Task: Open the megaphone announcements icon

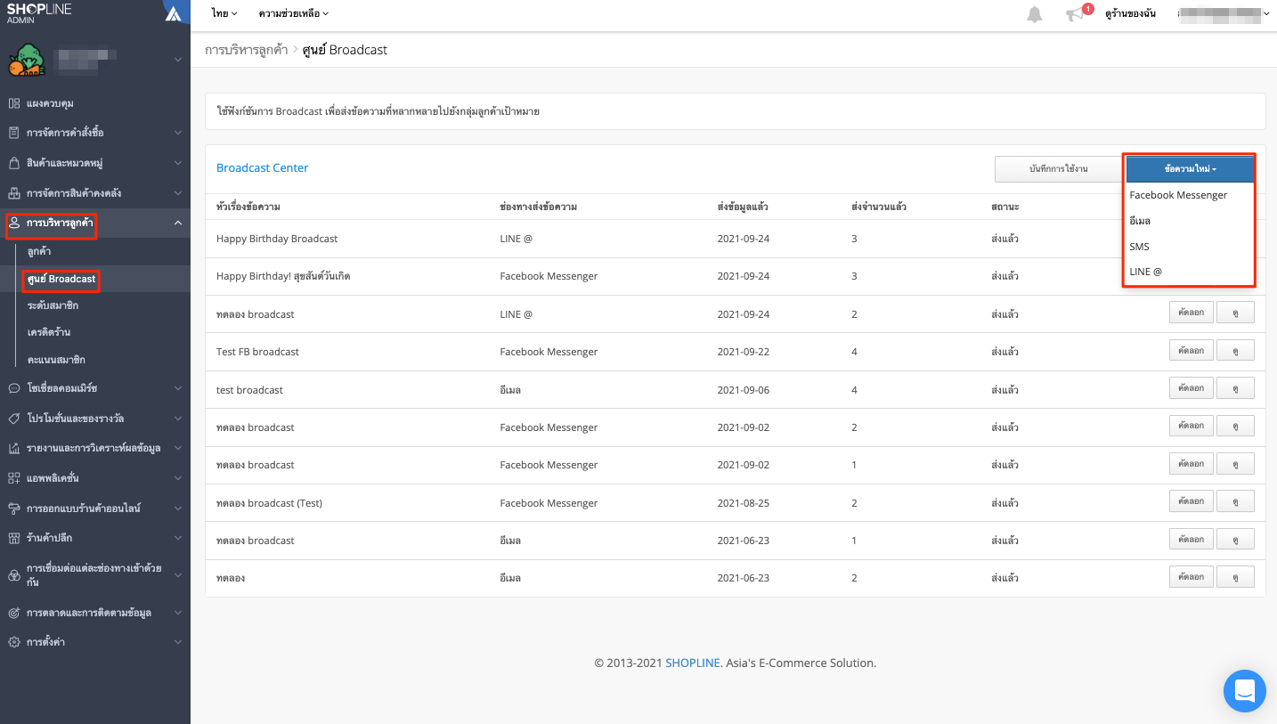Action: (1076, 14)
